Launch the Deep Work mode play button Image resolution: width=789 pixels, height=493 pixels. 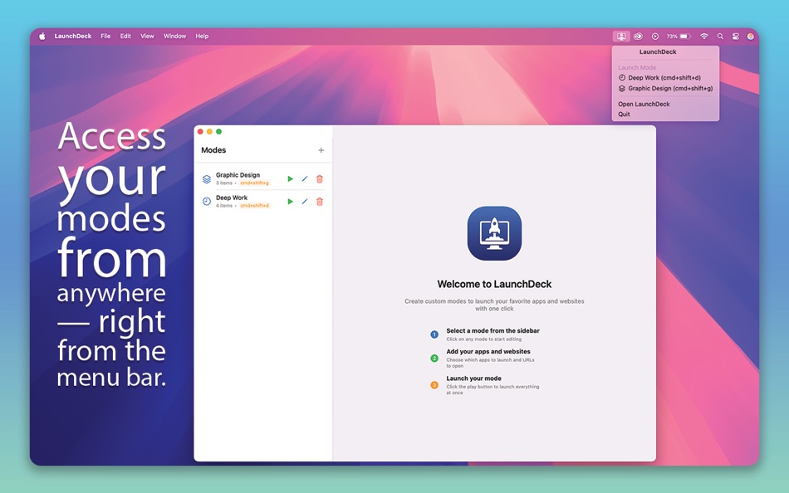[x=291, y=202]
